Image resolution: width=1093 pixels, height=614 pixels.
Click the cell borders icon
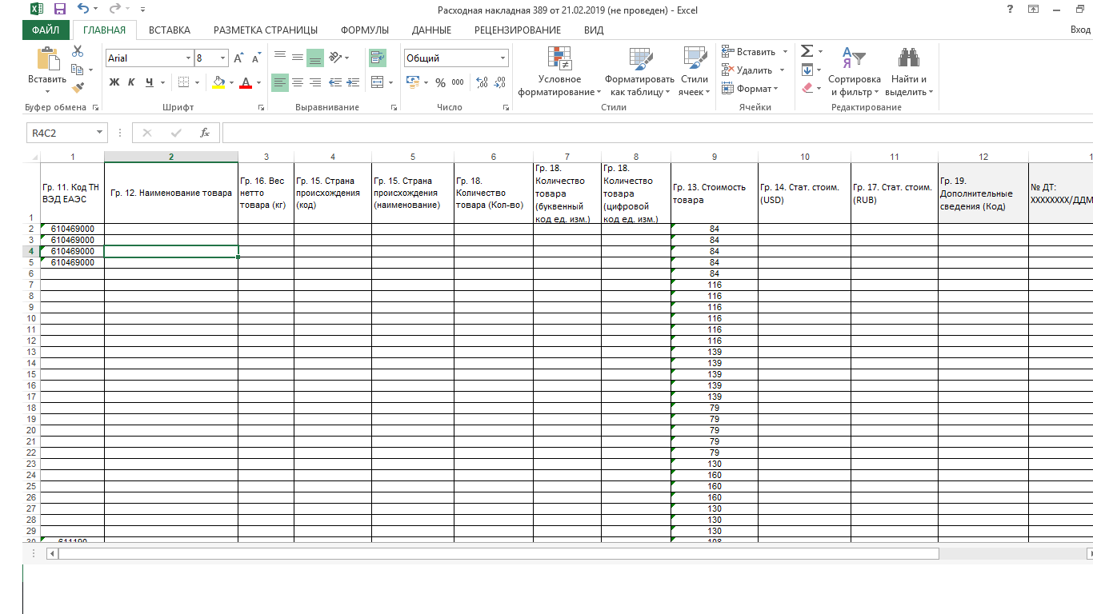pyautogui.click(x=183, y=82)
